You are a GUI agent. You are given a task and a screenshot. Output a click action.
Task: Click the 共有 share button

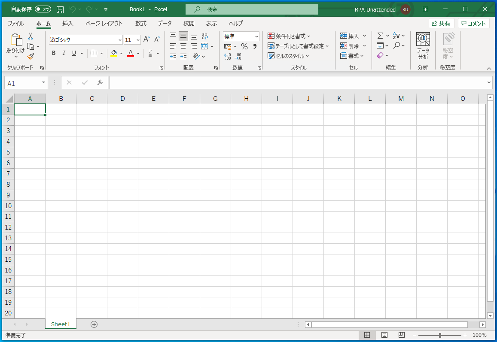tap(441, 24)
